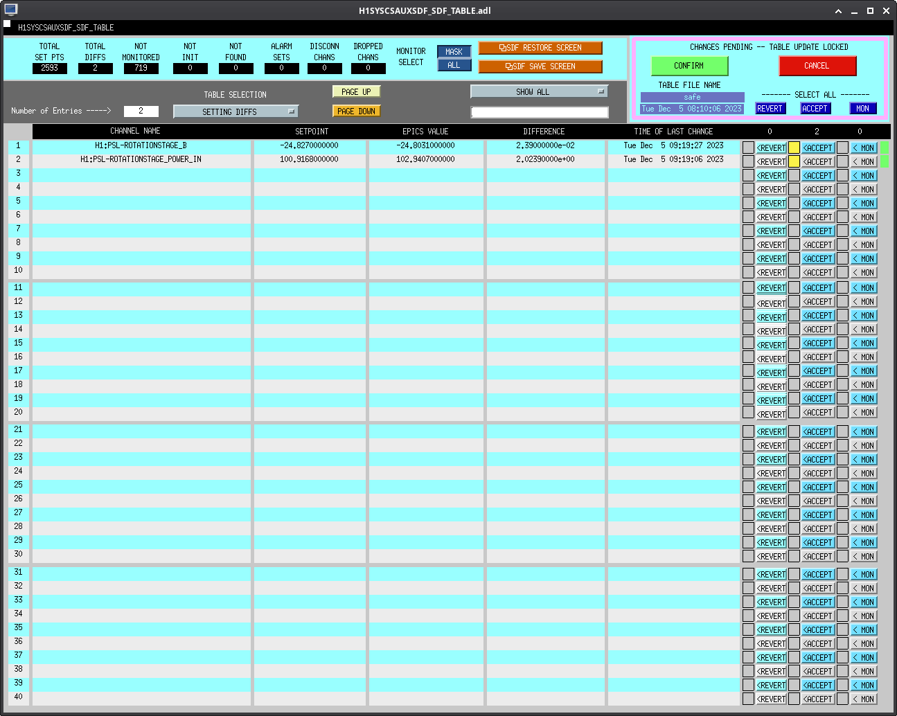Screen dimensions: 897x716
Task: Toggle revert indicator box for ROTATIONSTAGE_B row
Action: click(748, 147)
